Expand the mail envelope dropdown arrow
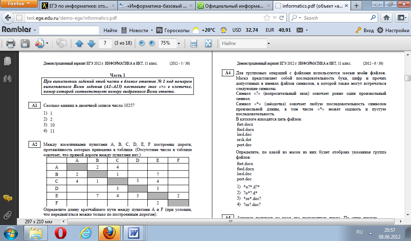 click(307, 31)
